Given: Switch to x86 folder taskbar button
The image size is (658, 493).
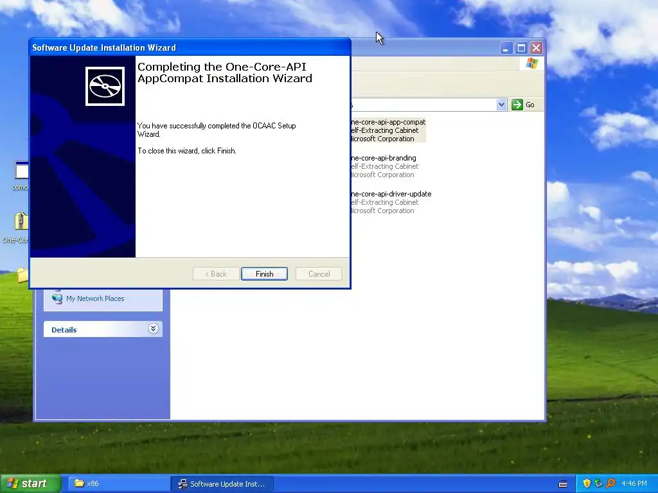Looking at the screenshot, I should [118, 483].
